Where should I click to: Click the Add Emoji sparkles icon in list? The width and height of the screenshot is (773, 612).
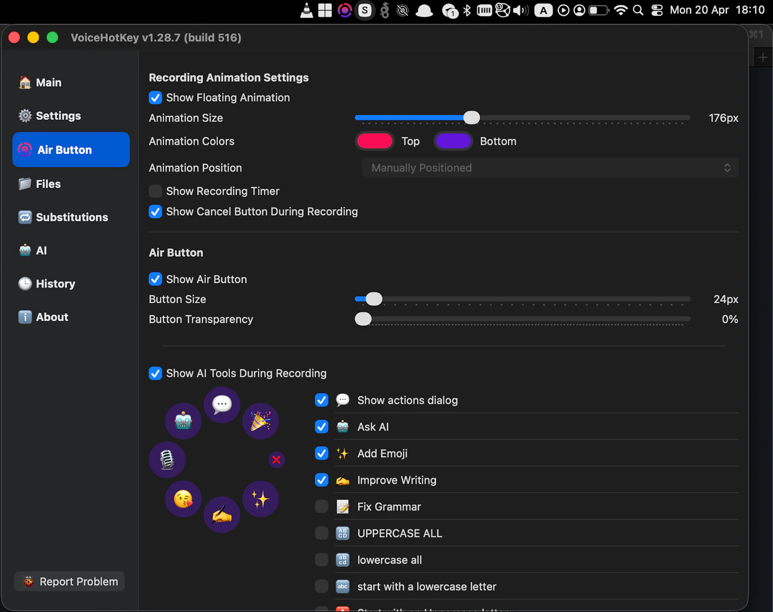(x=343, y=453)
